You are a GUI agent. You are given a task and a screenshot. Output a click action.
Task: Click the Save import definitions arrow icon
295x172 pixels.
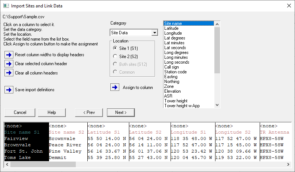click(x=9, y=90)
